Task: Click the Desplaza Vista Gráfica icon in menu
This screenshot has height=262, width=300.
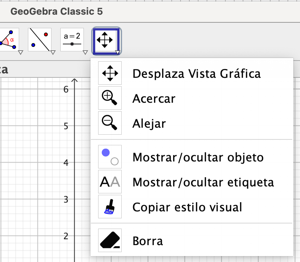Action: [110, 73]
